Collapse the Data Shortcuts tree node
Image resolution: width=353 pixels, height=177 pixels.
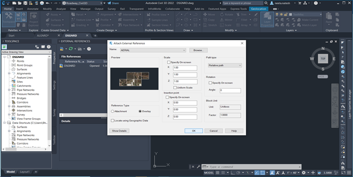pyautogui.click(x=4, y=123)
